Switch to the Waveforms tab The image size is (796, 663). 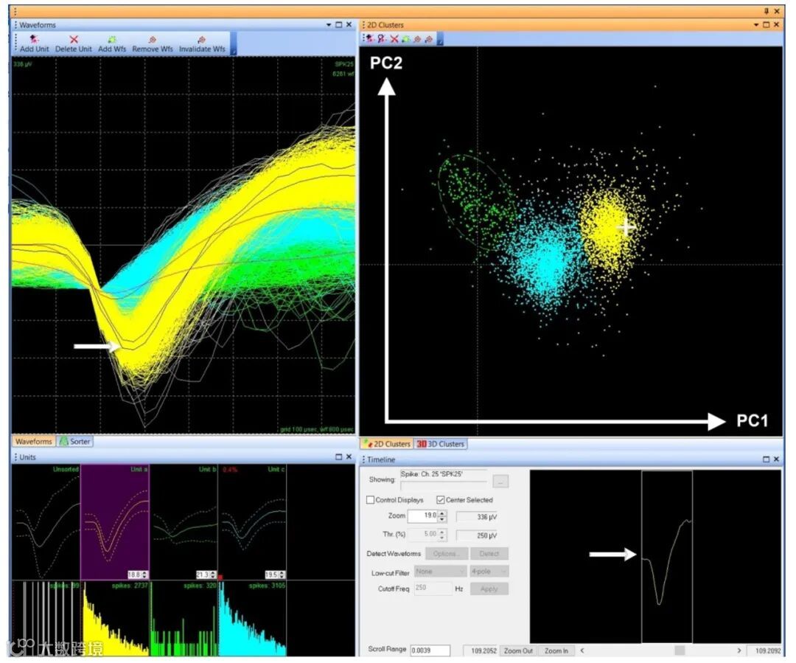click(33, 442)
